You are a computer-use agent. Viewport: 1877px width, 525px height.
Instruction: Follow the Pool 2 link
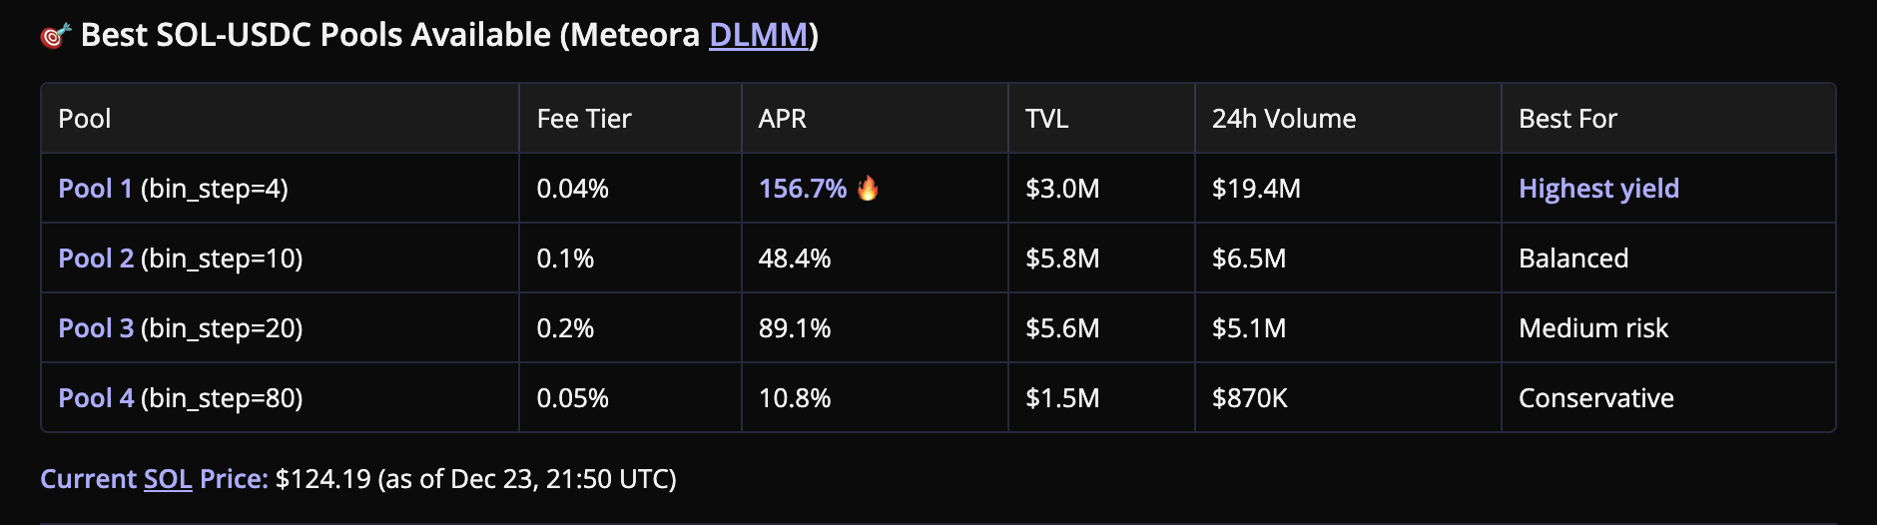[96, 259]
